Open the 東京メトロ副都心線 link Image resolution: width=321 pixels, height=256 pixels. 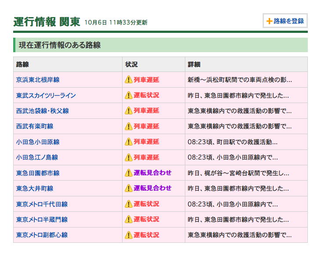point(42,235)
